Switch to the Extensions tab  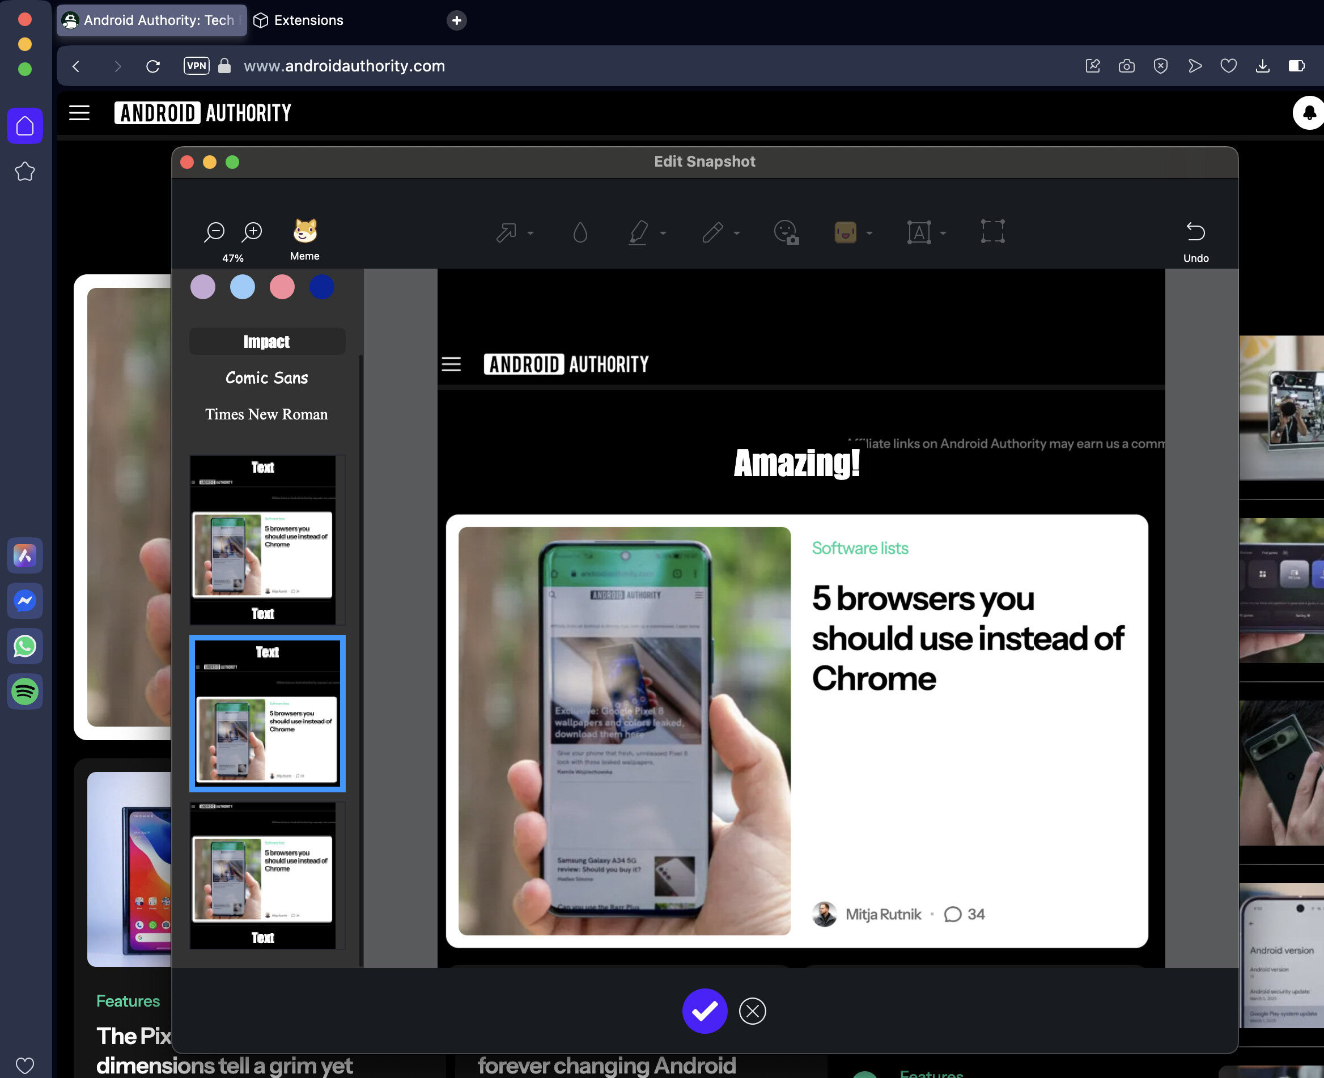(x=308, y=20)
